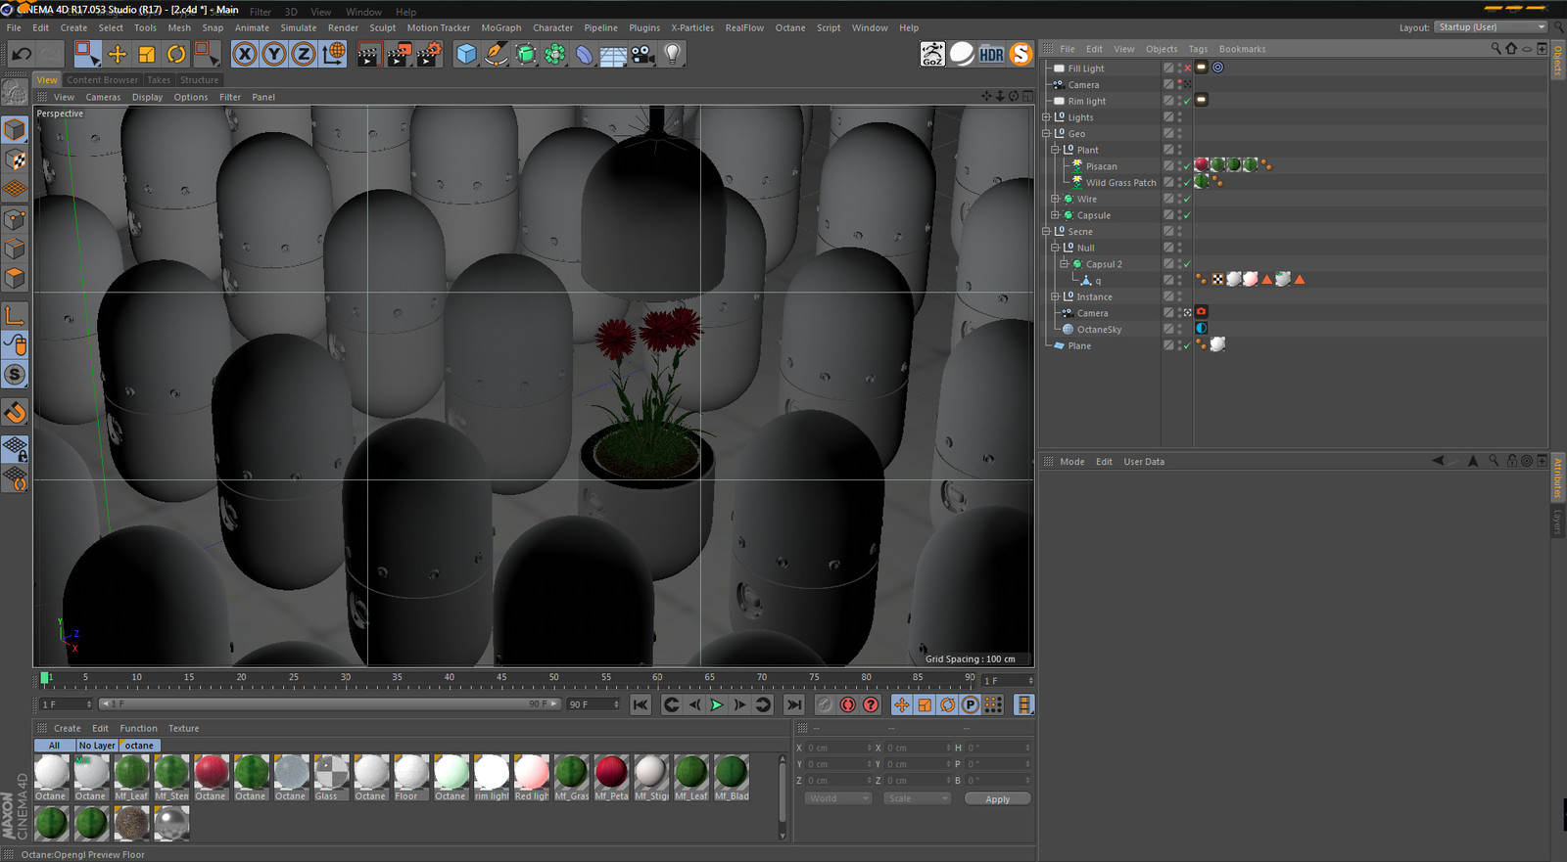Switch to Texture mode in left palette

click(15, 159)
